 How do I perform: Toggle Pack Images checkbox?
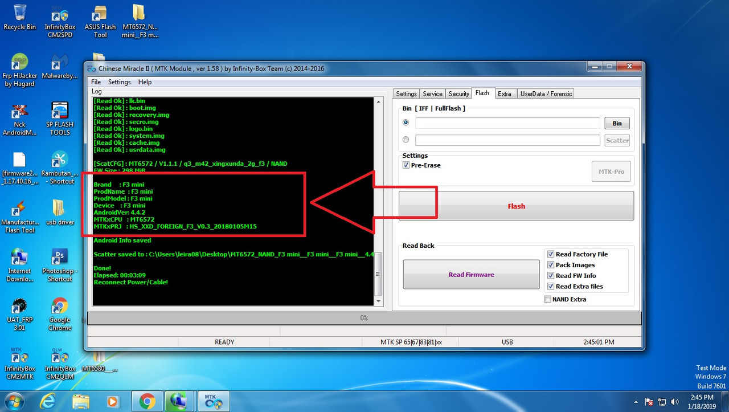click(551, 265)
